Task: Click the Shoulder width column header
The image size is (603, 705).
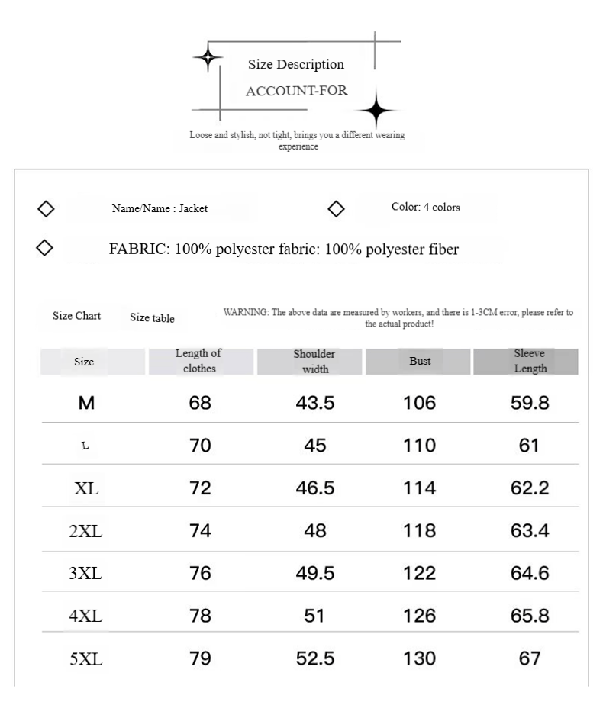Action: (x=314, y=362)
